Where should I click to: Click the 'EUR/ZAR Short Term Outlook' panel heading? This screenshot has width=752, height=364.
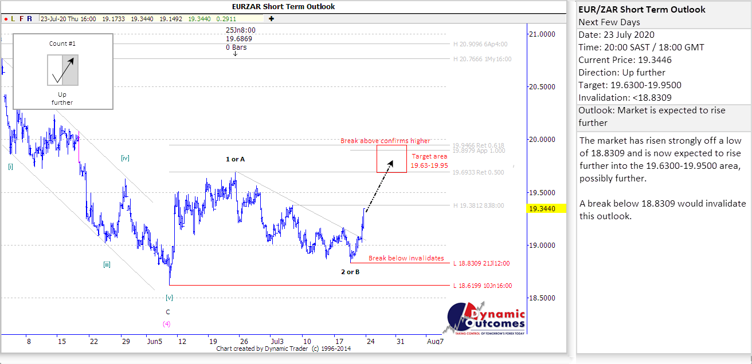click(x=642, y=10)
